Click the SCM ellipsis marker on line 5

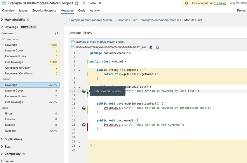(79, 70)
